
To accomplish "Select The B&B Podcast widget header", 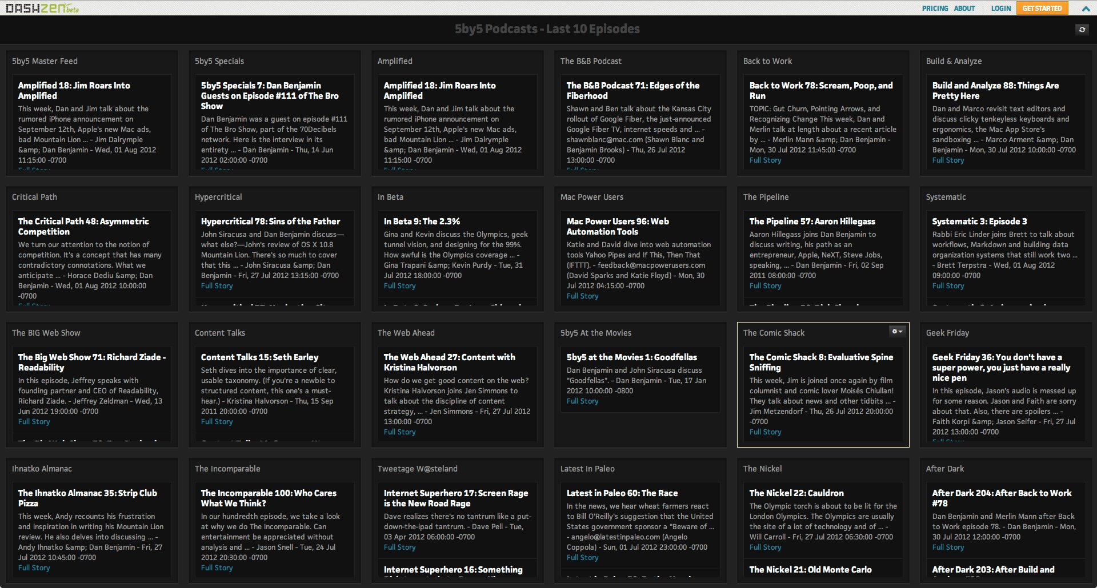I will coord(591,61).
